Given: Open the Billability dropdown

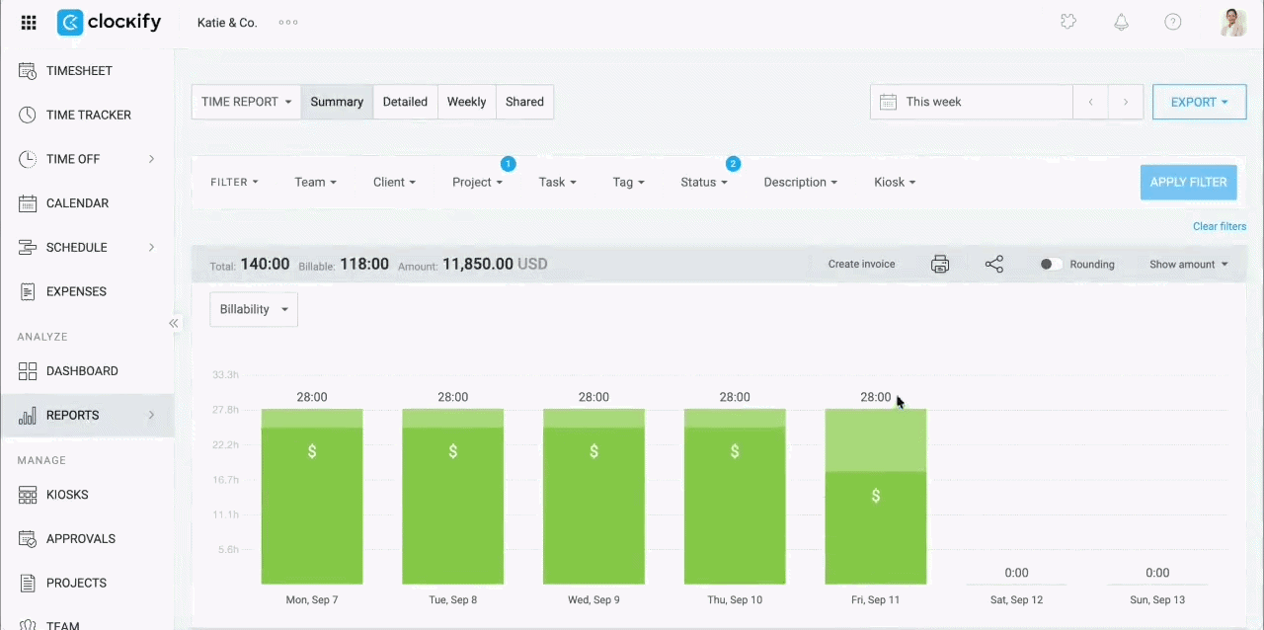Looking at the screenshot, I should coord(254,309).
